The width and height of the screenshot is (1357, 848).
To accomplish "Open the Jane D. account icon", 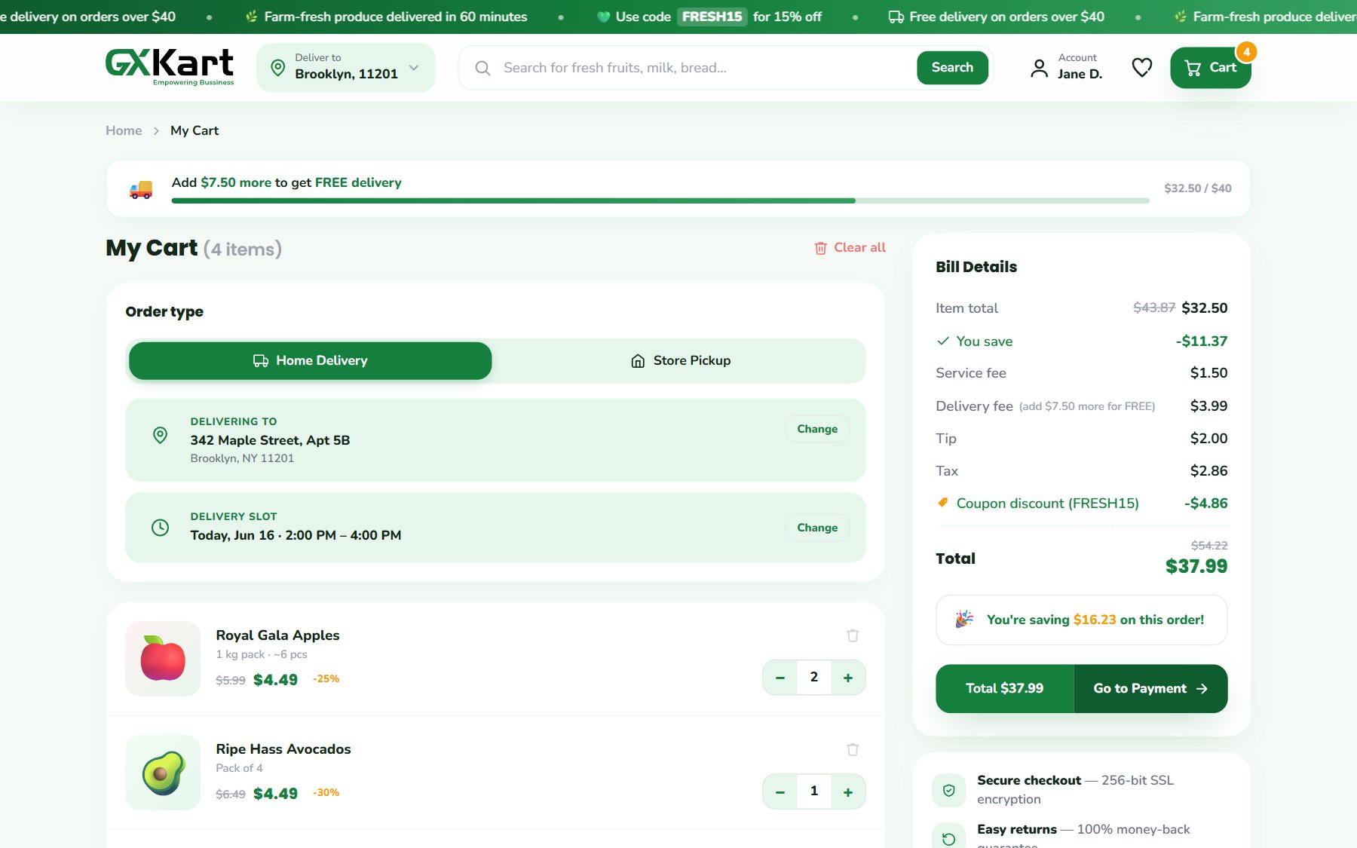I will pos(1039,68).
